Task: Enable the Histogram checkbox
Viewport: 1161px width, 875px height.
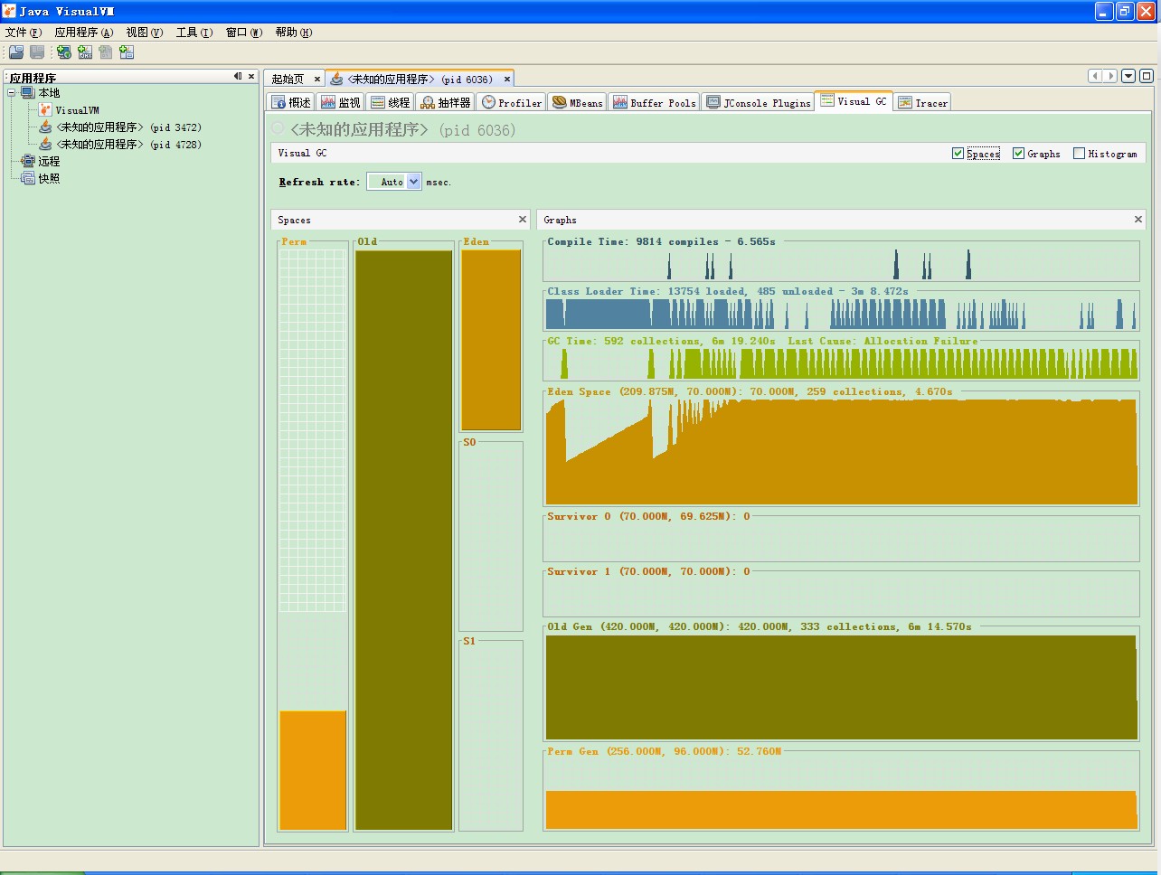Action: 1079,154
